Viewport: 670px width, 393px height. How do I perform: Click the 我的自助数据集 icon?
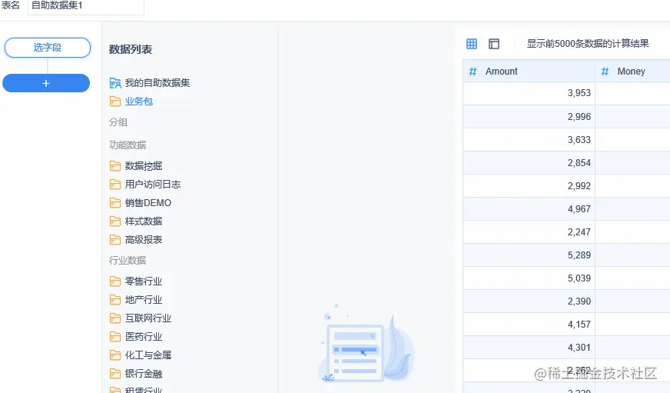tap(115, 83)
